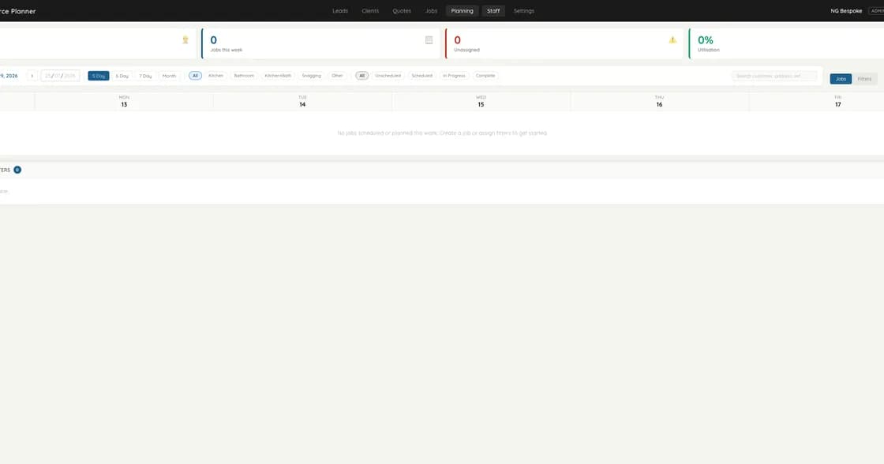The image size is (884, 464).
Task: Switch to the Fitters view tab
Action: pyautogui.click(x=864, y=79)
